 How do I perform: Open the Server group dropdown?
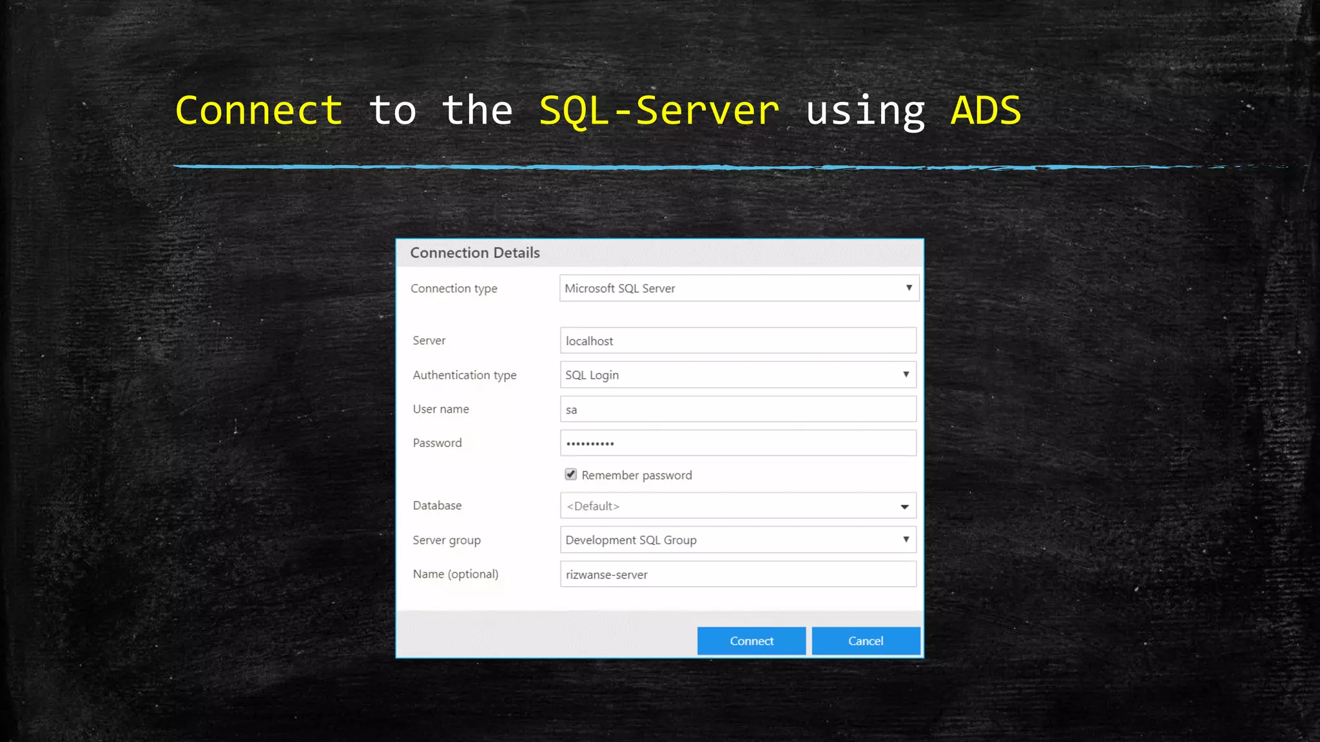tap(738, 540)
